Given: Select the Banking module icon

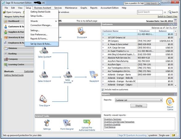Looking at the screenshot, I should 6,54.
